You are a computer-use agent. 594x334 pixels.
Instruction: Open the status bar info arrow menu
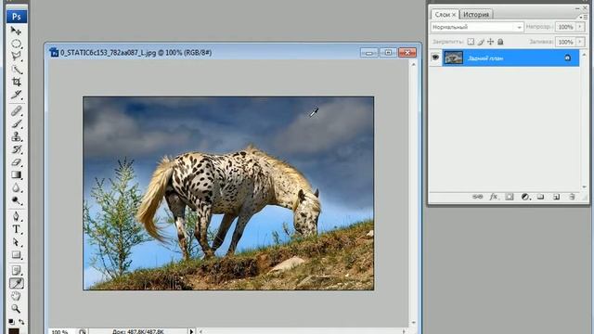(x=191, y=331)
